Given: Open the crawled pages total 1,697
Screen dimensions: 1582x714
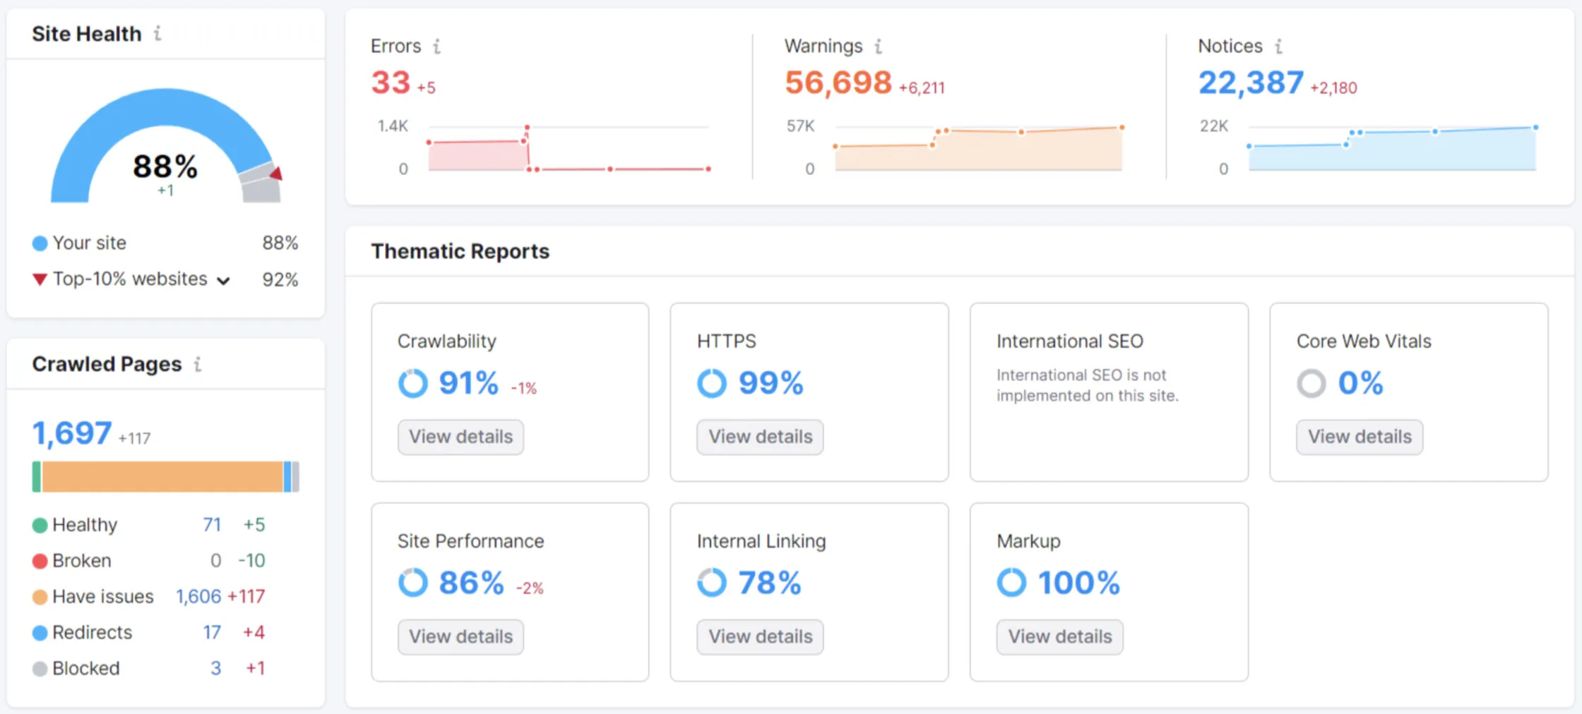Looking at the screenshot, I should tap(72, 433).
